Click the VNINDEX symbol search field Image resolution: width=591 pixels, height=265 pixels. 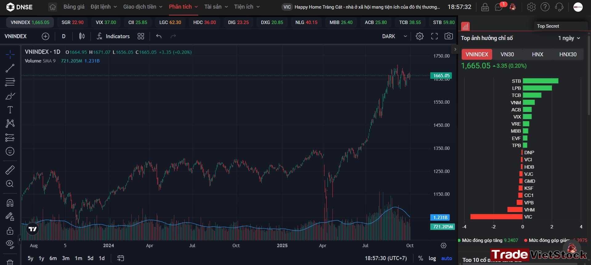click(x=16, y=36)
